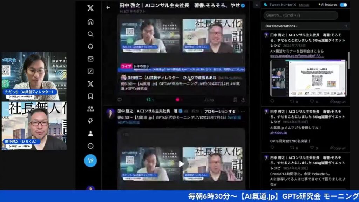
Task: Open the Home icon in X sidebar
Action: [90, 22]
